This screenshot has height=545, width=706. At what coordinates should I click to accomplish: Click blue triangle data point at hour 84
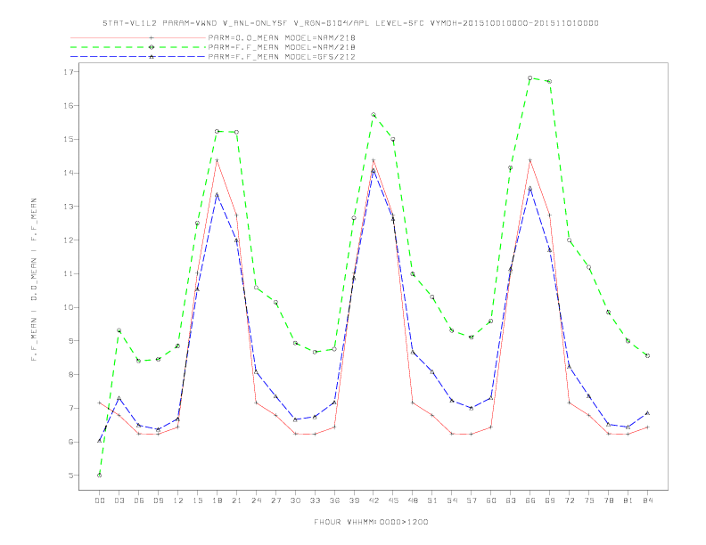pos(647,413)
